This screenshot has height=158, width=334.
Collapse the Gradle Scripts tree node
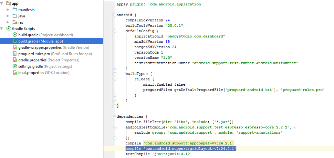click(x=2, y=29)
